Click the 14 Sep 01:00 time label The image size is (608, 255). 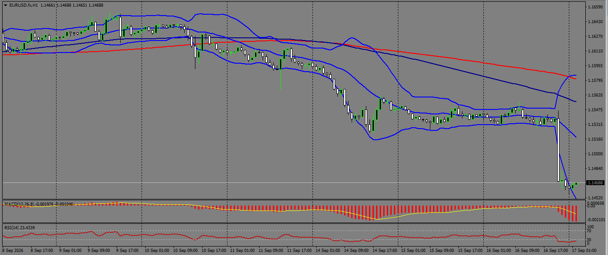(x=328, y=251)
